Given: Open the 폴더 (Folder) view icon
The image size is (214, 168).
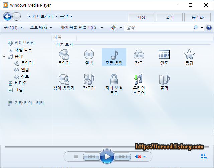Looking at the screenshot, I should click(x=164, y=82).
